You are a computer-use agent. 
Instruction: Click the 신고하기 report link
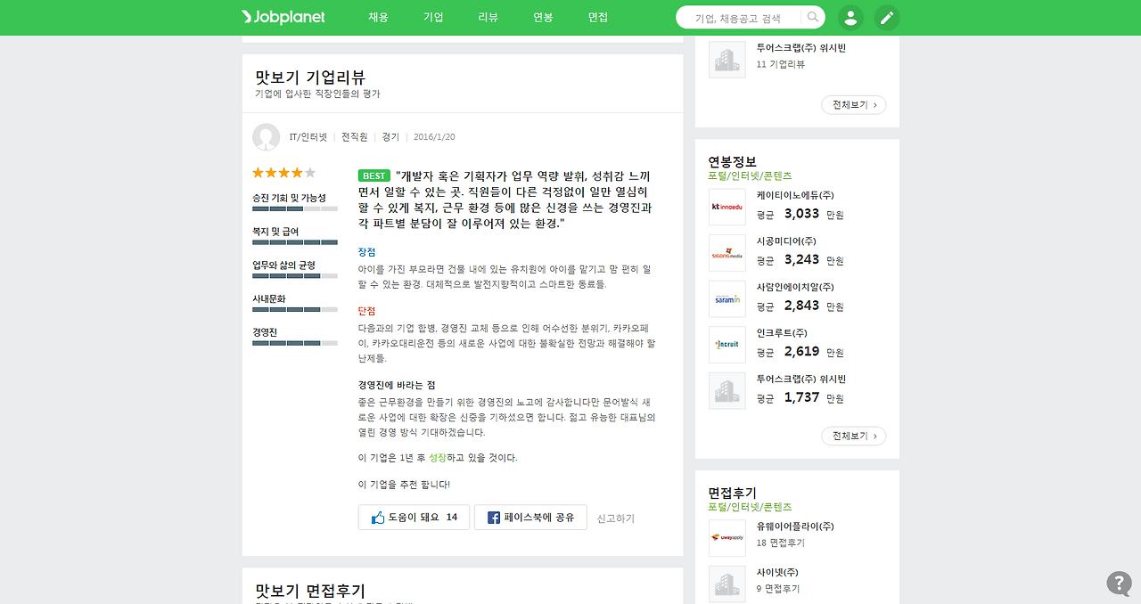point(614,517)
